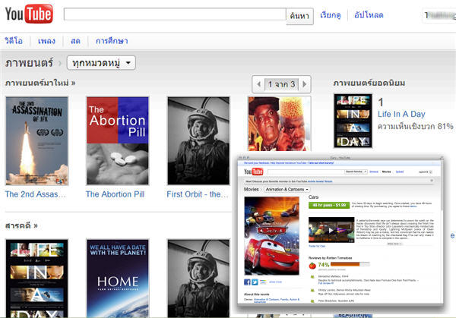
Task: Open the เรียกดู browse link
Action: 331,15
